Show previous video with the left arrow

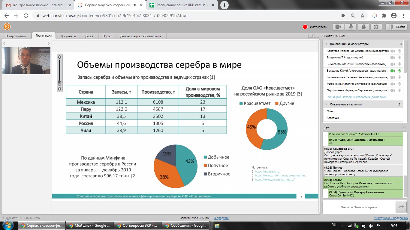(4, 43)
